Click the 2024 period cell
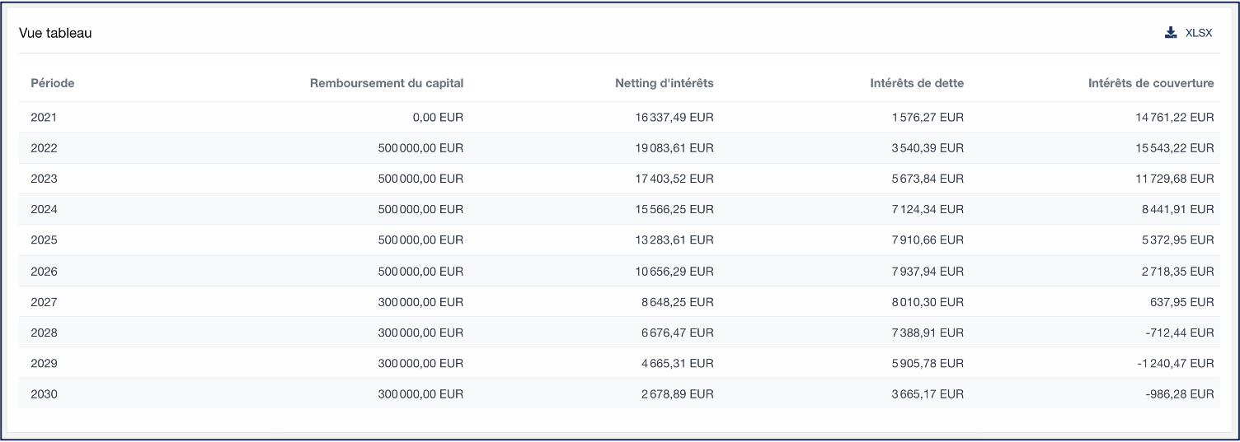The width and height of the screenshot is (1240, 442). [x=44, y=210]
